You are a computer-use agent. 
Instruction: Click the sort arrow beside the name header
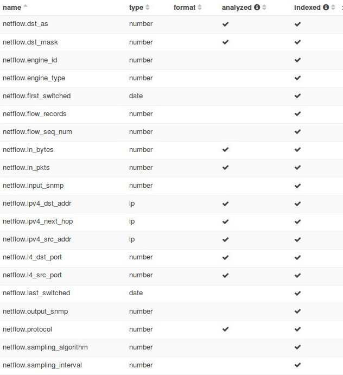click(x=26, y=7)
